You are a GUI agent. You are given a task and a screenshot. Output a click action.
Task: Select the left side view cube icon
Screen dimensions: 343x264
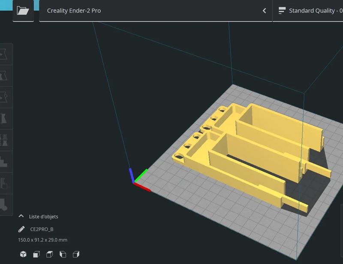[x=63, y=254]
